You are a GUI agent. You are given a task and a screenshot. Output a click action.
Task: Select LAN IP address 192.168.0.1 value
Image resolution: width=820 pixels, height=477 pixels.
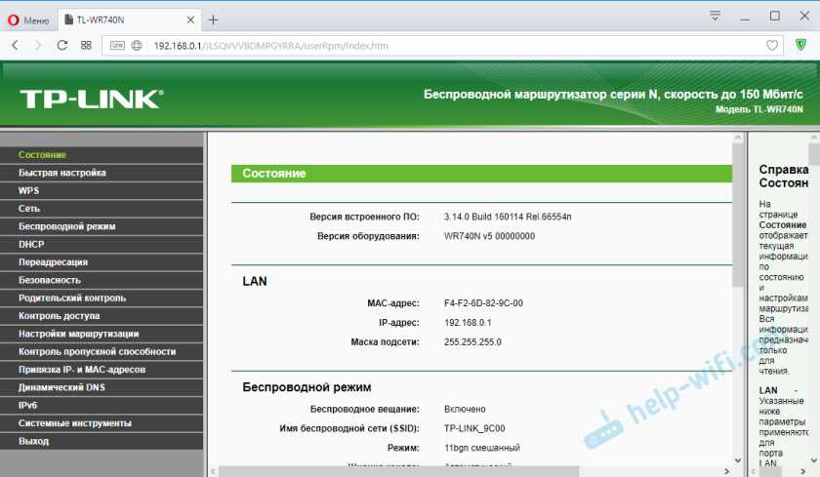(x=468, y=322)
